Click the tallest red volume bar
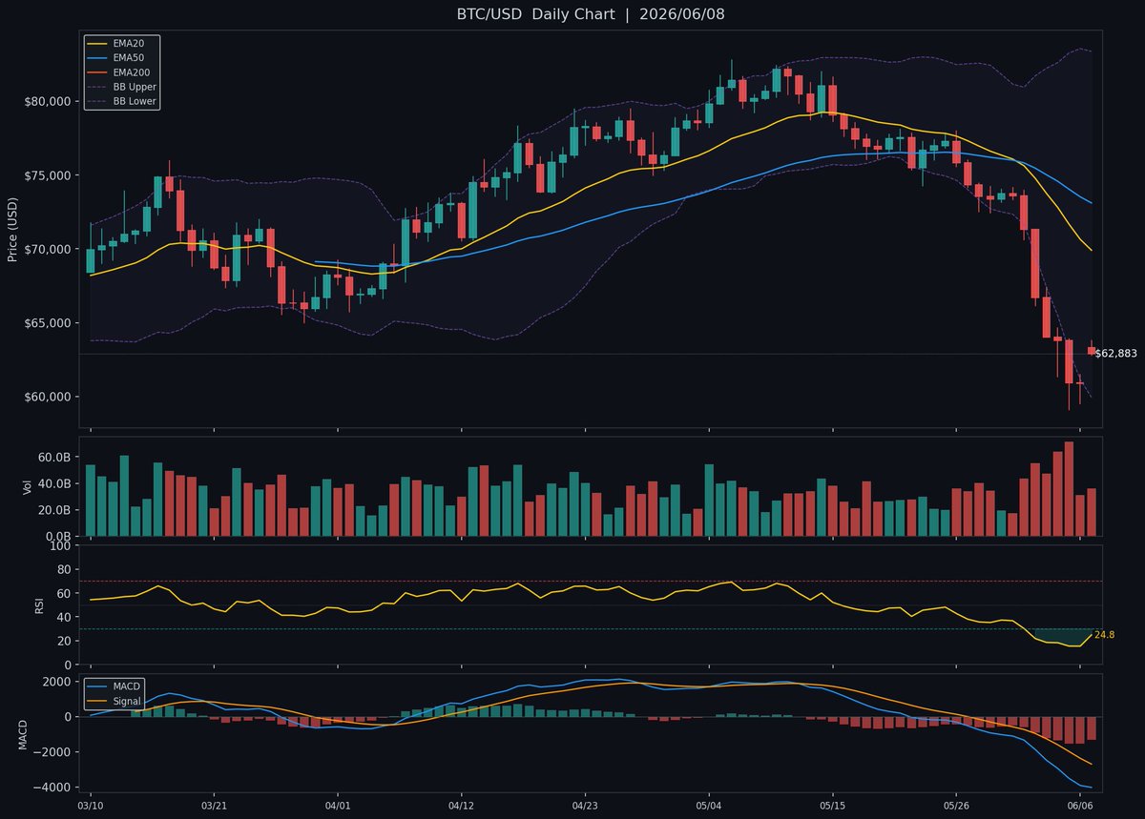This screenshot has height=819, width=1145. coord(1069,489)
